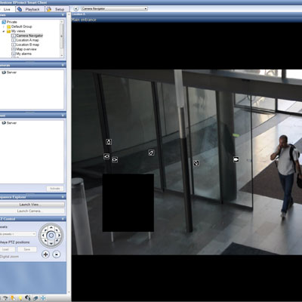Click the Save PTZ positions button
302x302 pixels.
[x=27, y=249]
